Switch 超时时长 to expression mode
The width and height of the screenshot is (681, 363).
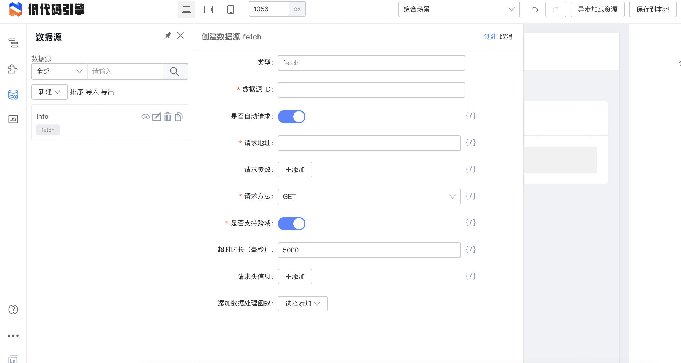(471, 250)
